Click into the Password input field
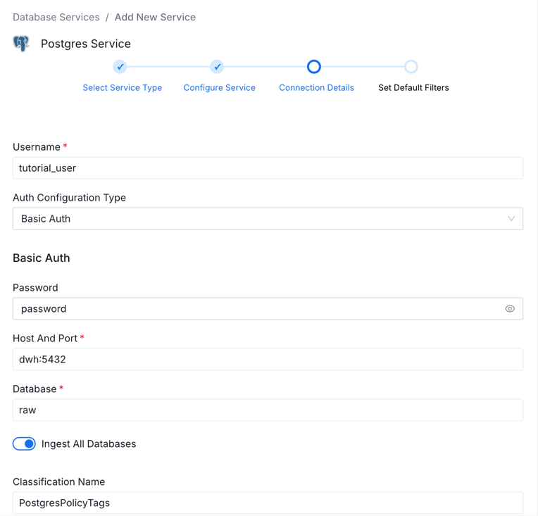Image resolution: width=538 pixels, height=516 pixels. (x=257, y=309)
